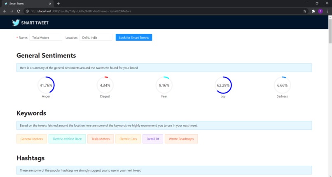Viewport: 332px width, 177px height.
Task: Click the Disgust 4.34% progress circle
Action: point(105,85)
